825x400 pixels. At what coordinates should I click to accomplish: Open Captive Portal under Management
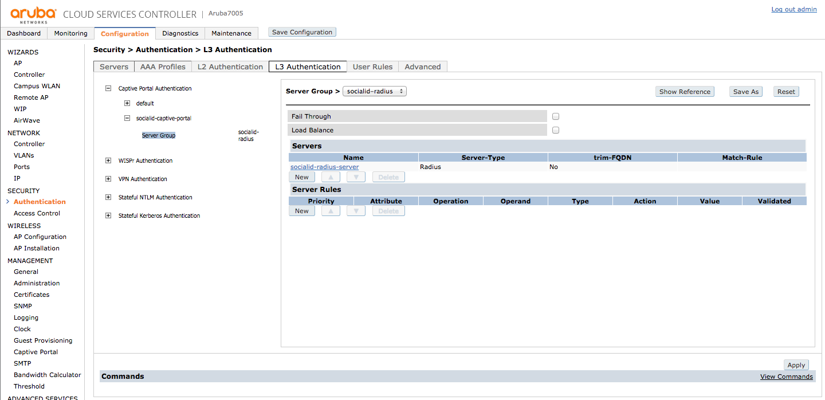click(x=36, y=352)
